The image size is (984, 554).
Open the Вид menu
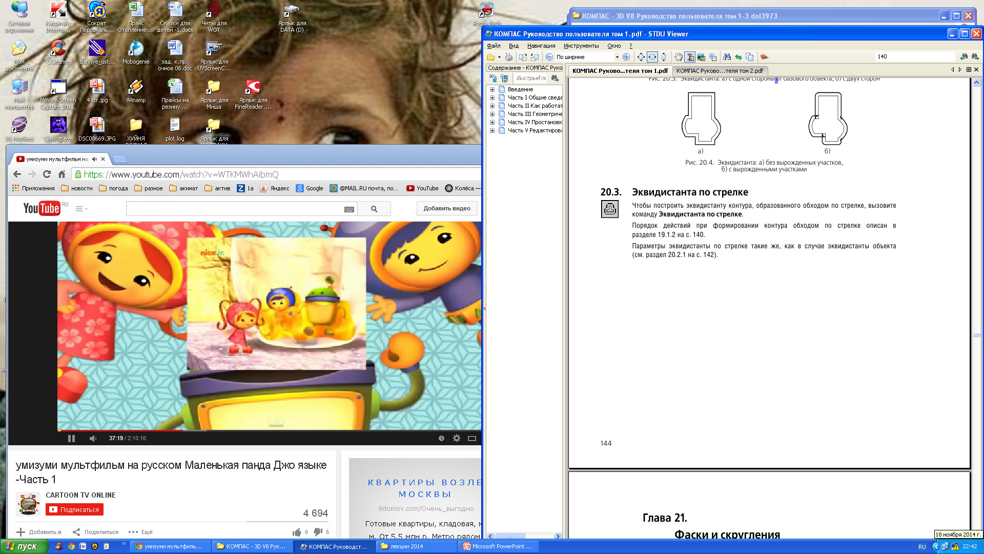(x=514, y=46)
